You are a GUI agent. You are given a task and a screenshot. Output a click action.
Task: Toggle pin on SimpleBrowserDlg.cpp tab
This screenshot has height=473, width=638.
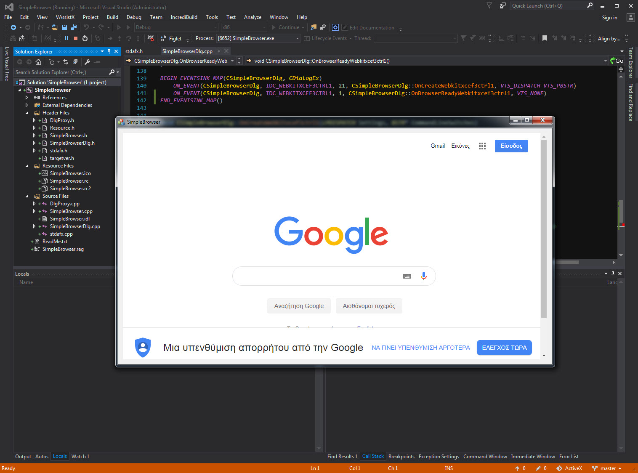219,51
